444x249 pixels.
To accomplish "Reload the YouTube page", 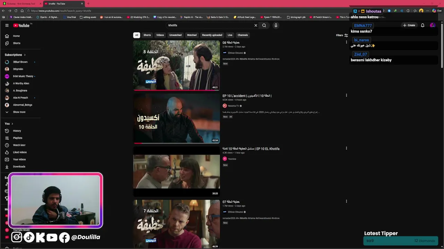I will (16, 11).
